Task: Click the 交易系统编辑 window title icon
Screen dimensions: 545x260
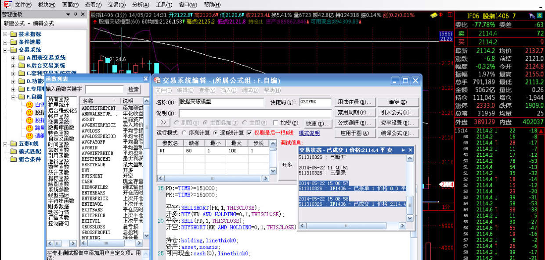Action: (157, 81)
